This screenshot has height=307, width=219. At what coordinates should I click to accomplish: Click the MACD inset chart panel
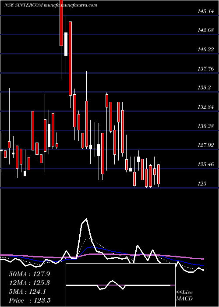pyautogui.click(x=120, y=285)
